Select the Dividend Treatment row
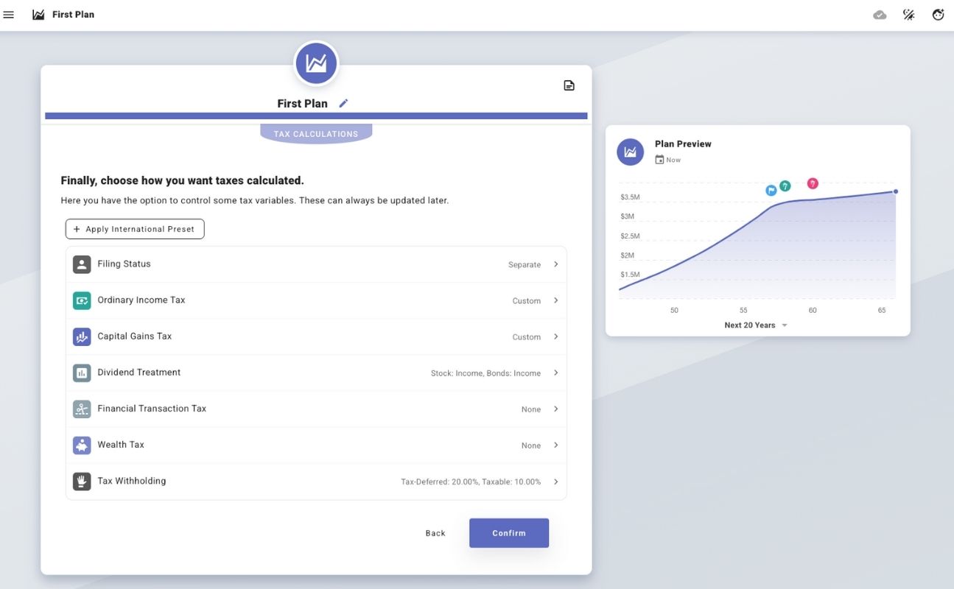 316,373
